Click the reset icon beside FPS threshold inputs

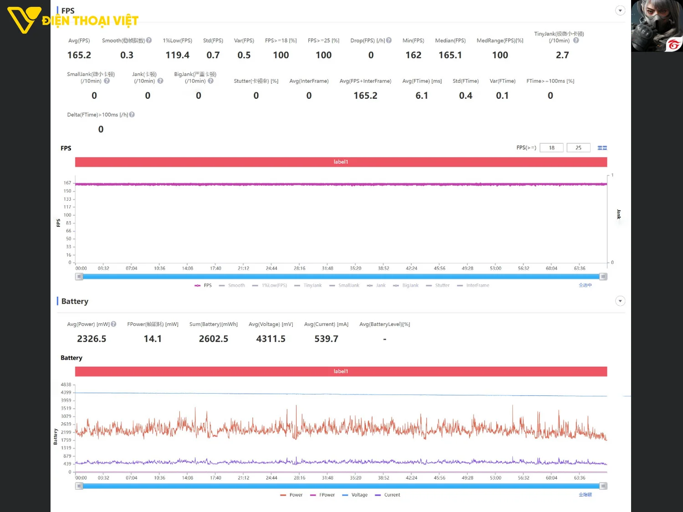[602, 148]
